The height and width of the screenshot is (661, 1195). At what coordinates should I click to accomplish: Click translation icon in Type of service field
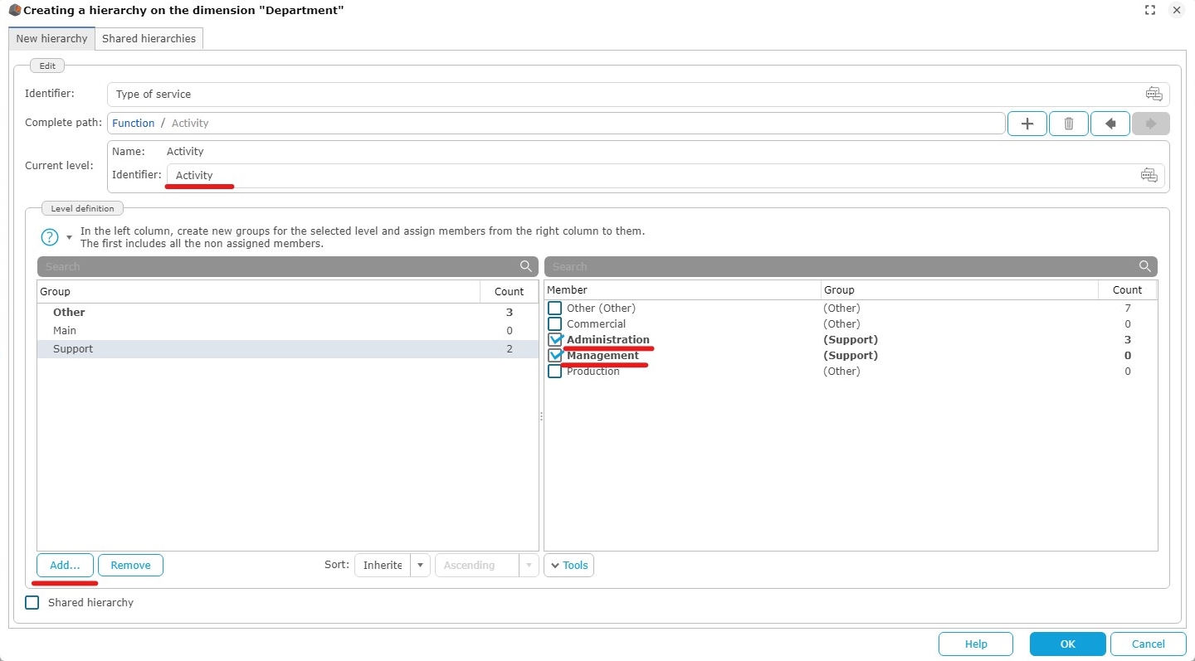1154,94
